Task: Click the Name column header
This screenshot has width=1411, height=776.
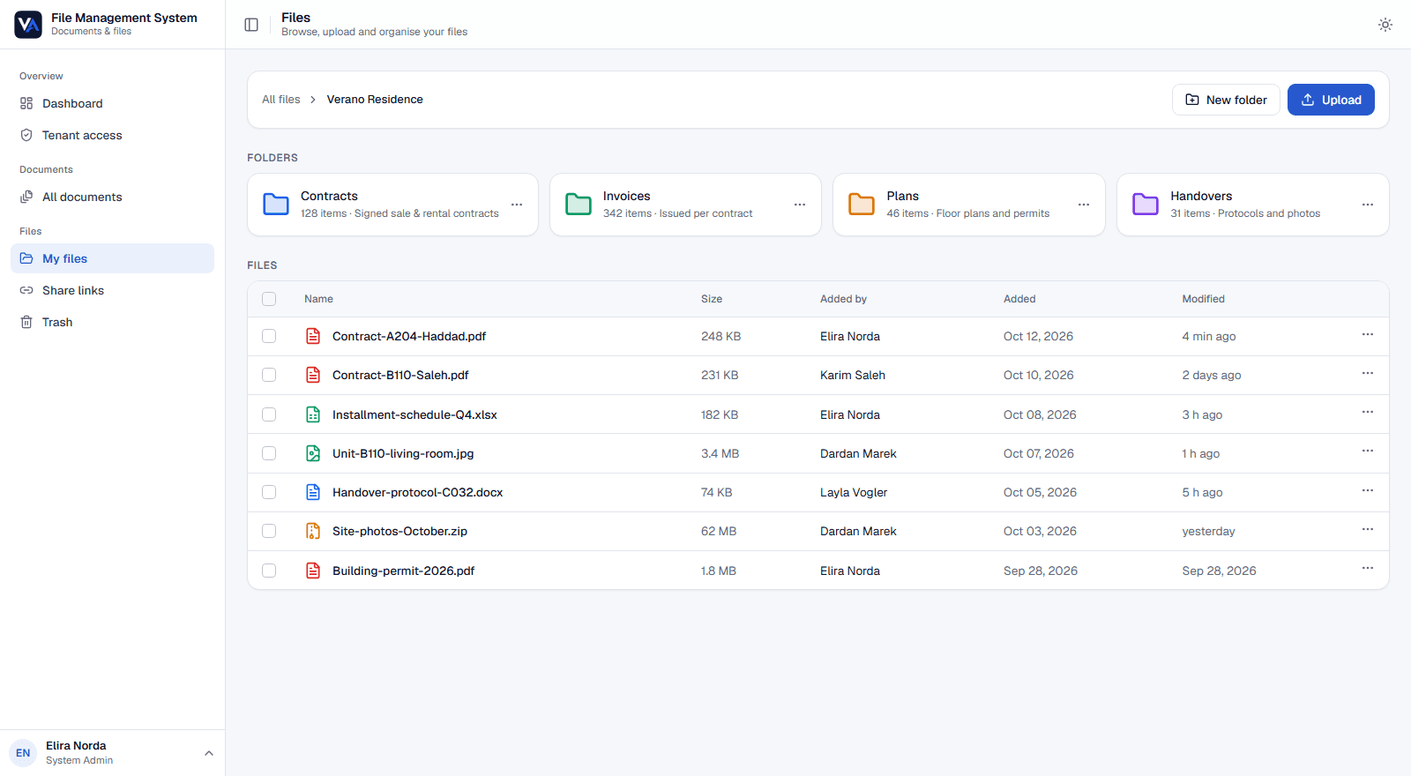Action: pos(318,299)
